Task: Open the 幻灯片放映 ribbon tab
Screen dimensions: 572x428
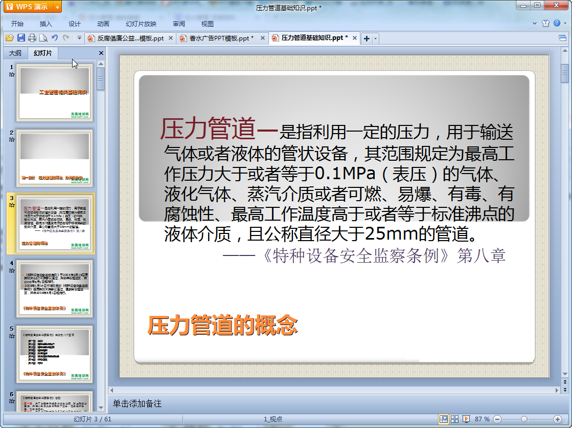Action: tap(141, 24)
